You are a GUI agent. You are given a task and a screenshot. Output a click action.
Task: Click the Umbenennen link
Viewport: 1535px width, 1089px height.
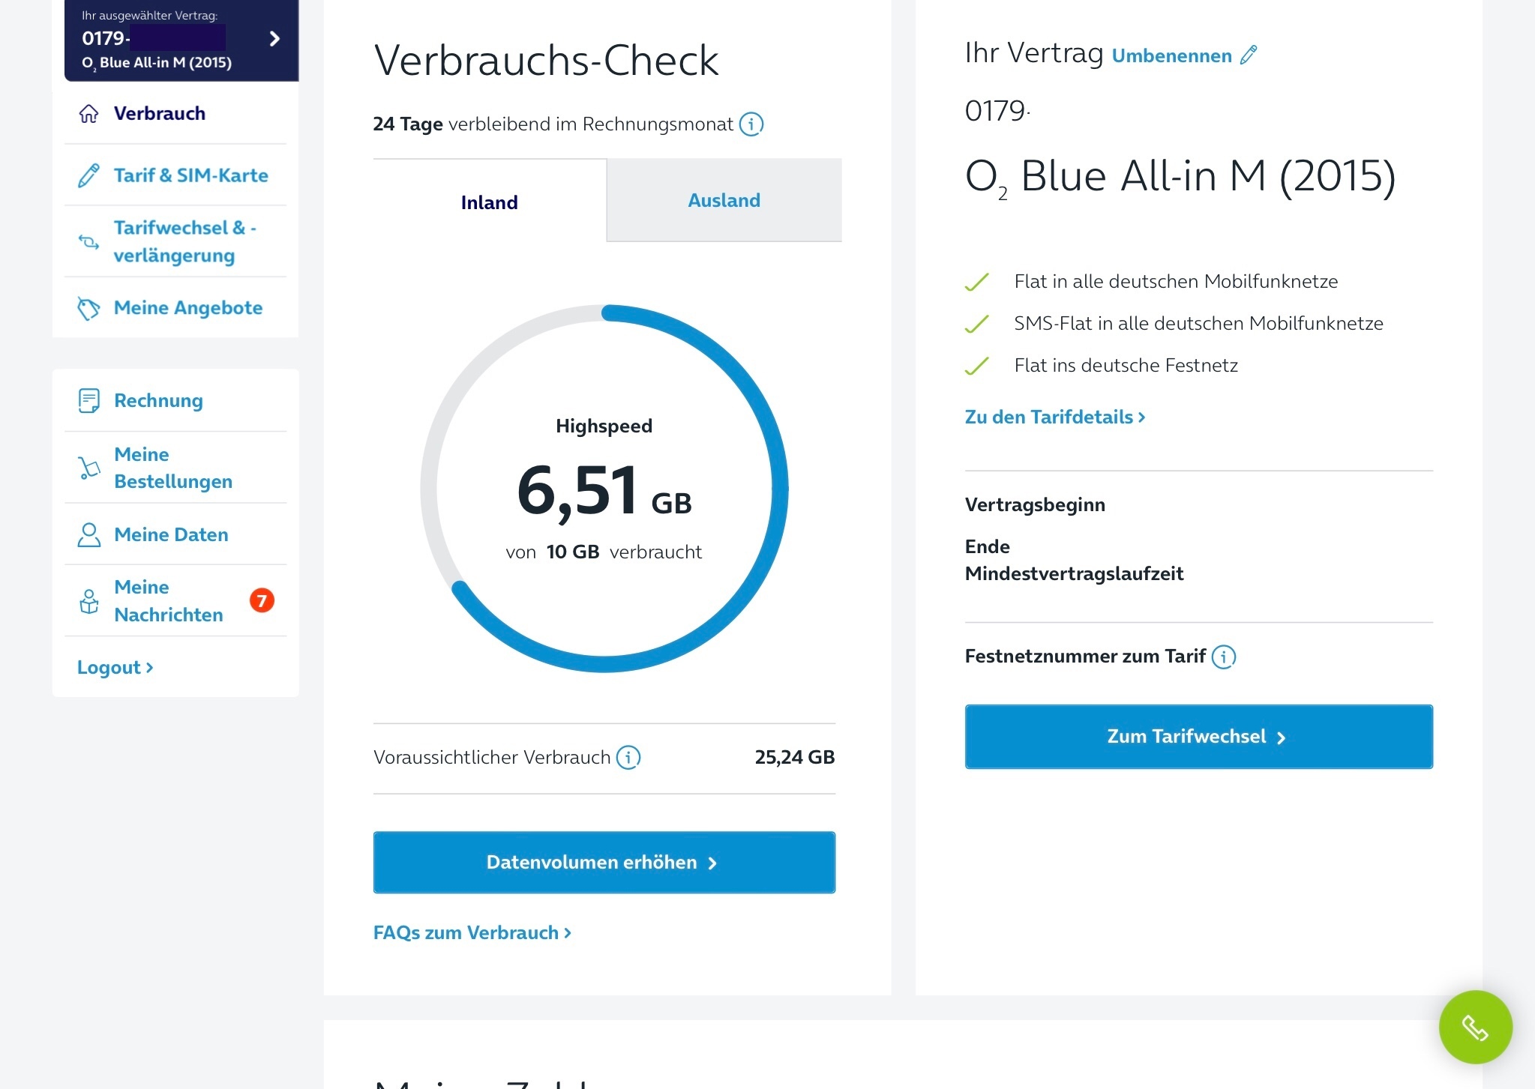pyautogui.click(x=1171, y=55)
